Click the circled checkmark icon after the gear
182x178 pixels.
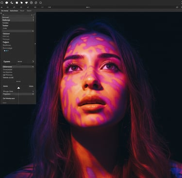tap(36, 3)
